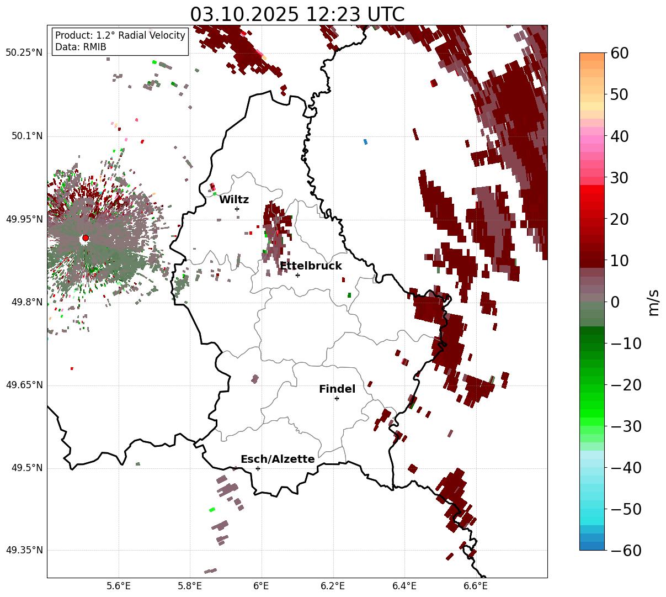Viewport: 666px width, 597px height.
Task: Click the 5.8°E longitude label
Action: point(190,585)
